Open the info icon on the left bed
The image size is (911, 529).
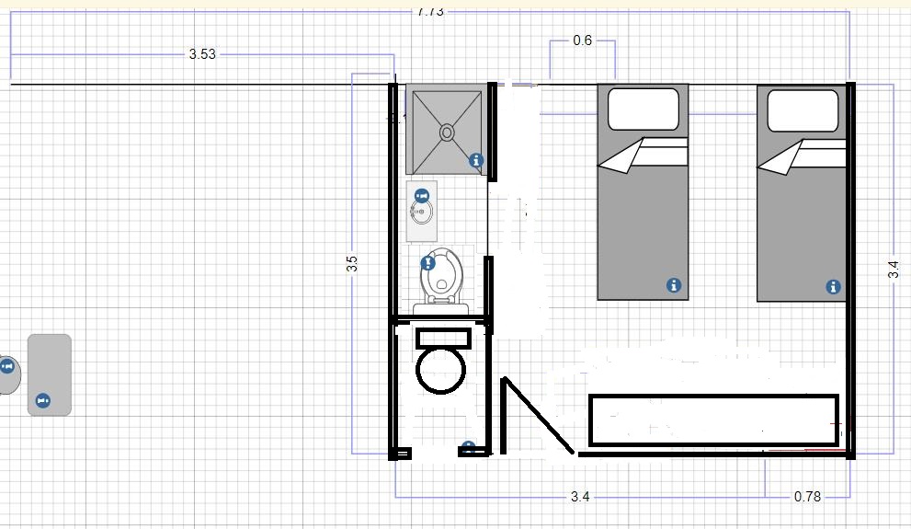(x=674, y=285)
